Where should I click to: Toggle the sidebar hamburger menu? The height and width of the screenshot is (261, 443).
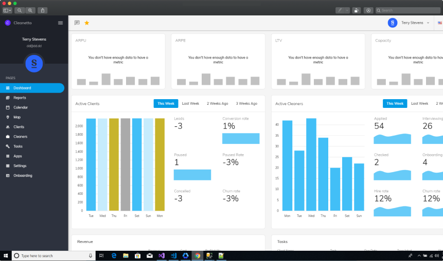60,23
